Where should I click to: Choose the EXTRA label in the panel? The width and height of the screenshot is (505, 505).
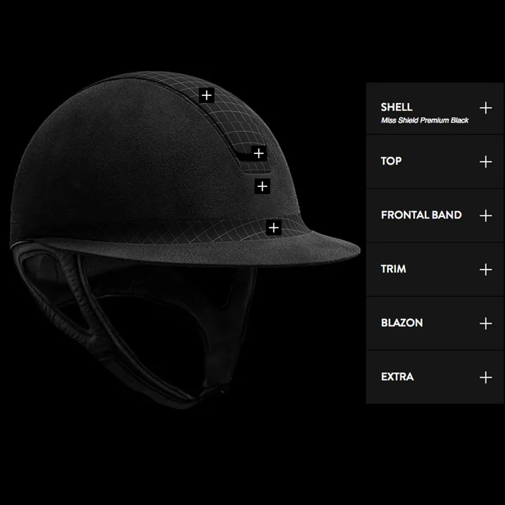[x=397, y=377]
